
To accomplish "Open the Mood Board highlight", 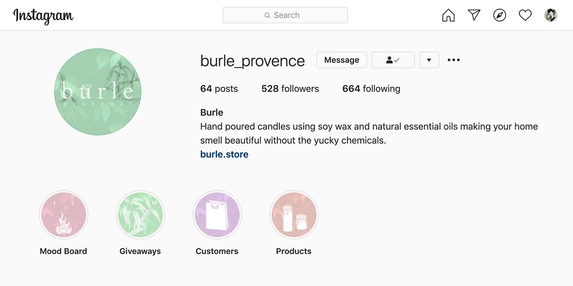I will (64, 215).
